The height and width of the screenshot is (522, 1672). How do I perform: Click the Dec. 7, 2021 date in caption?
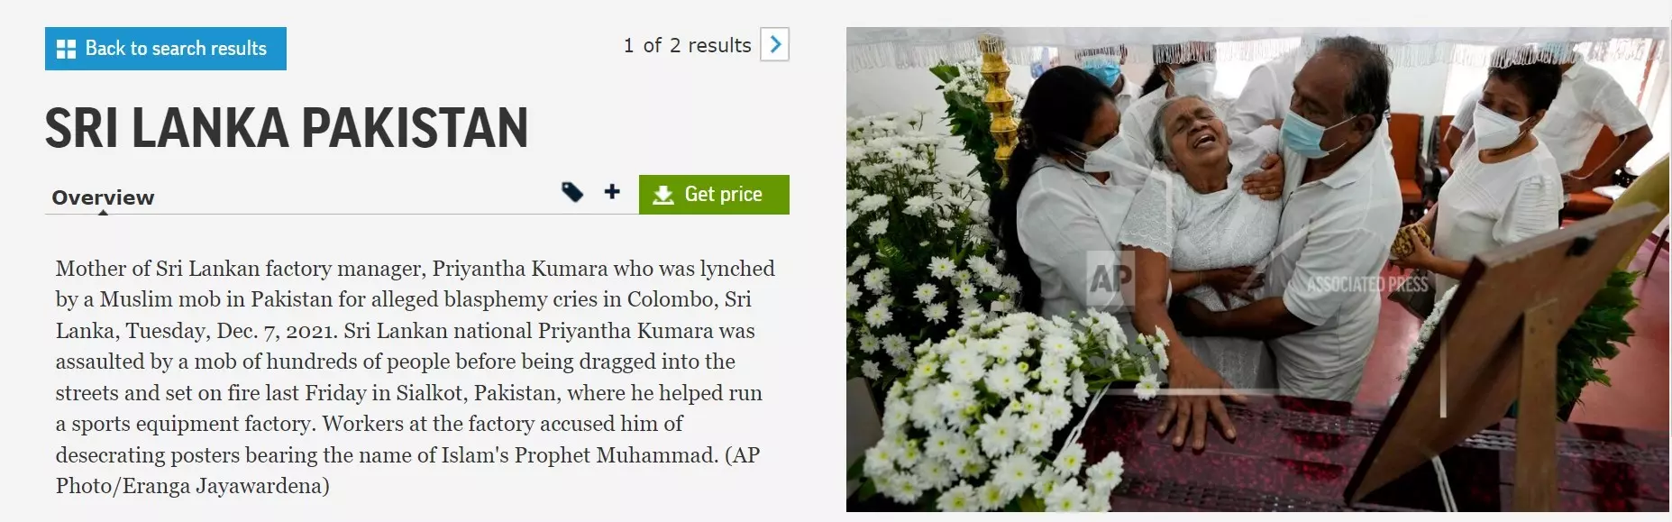pyautogui.click(x=276, y=331)
